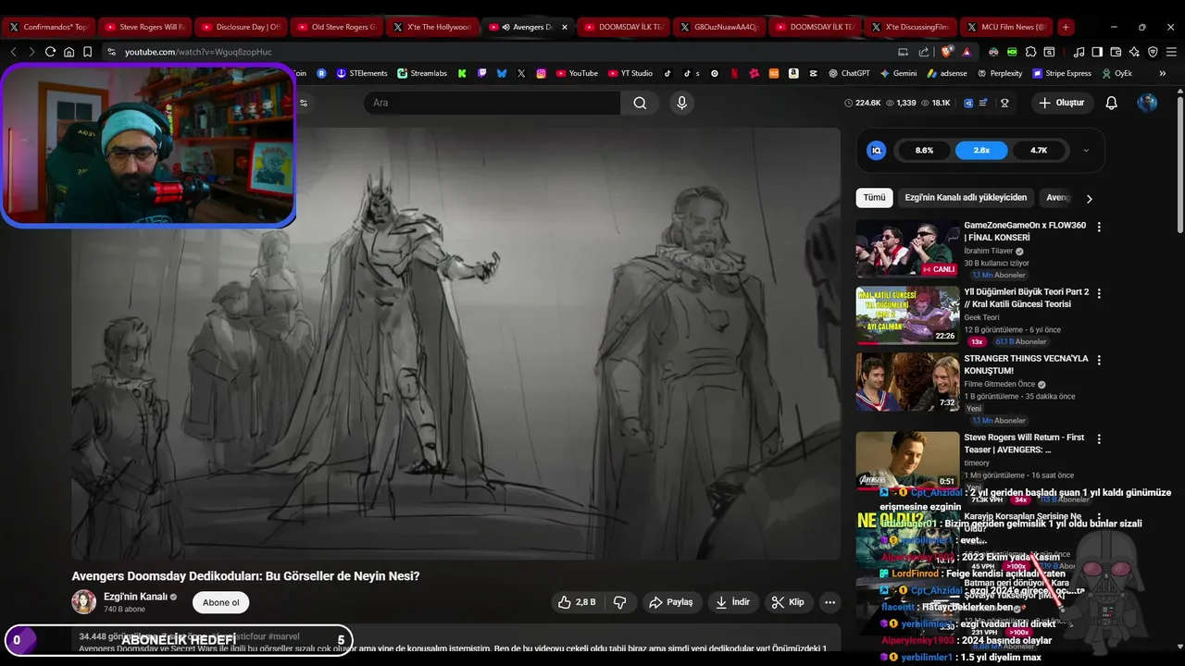Click the YouTube voice search microphone

[682, 103]
